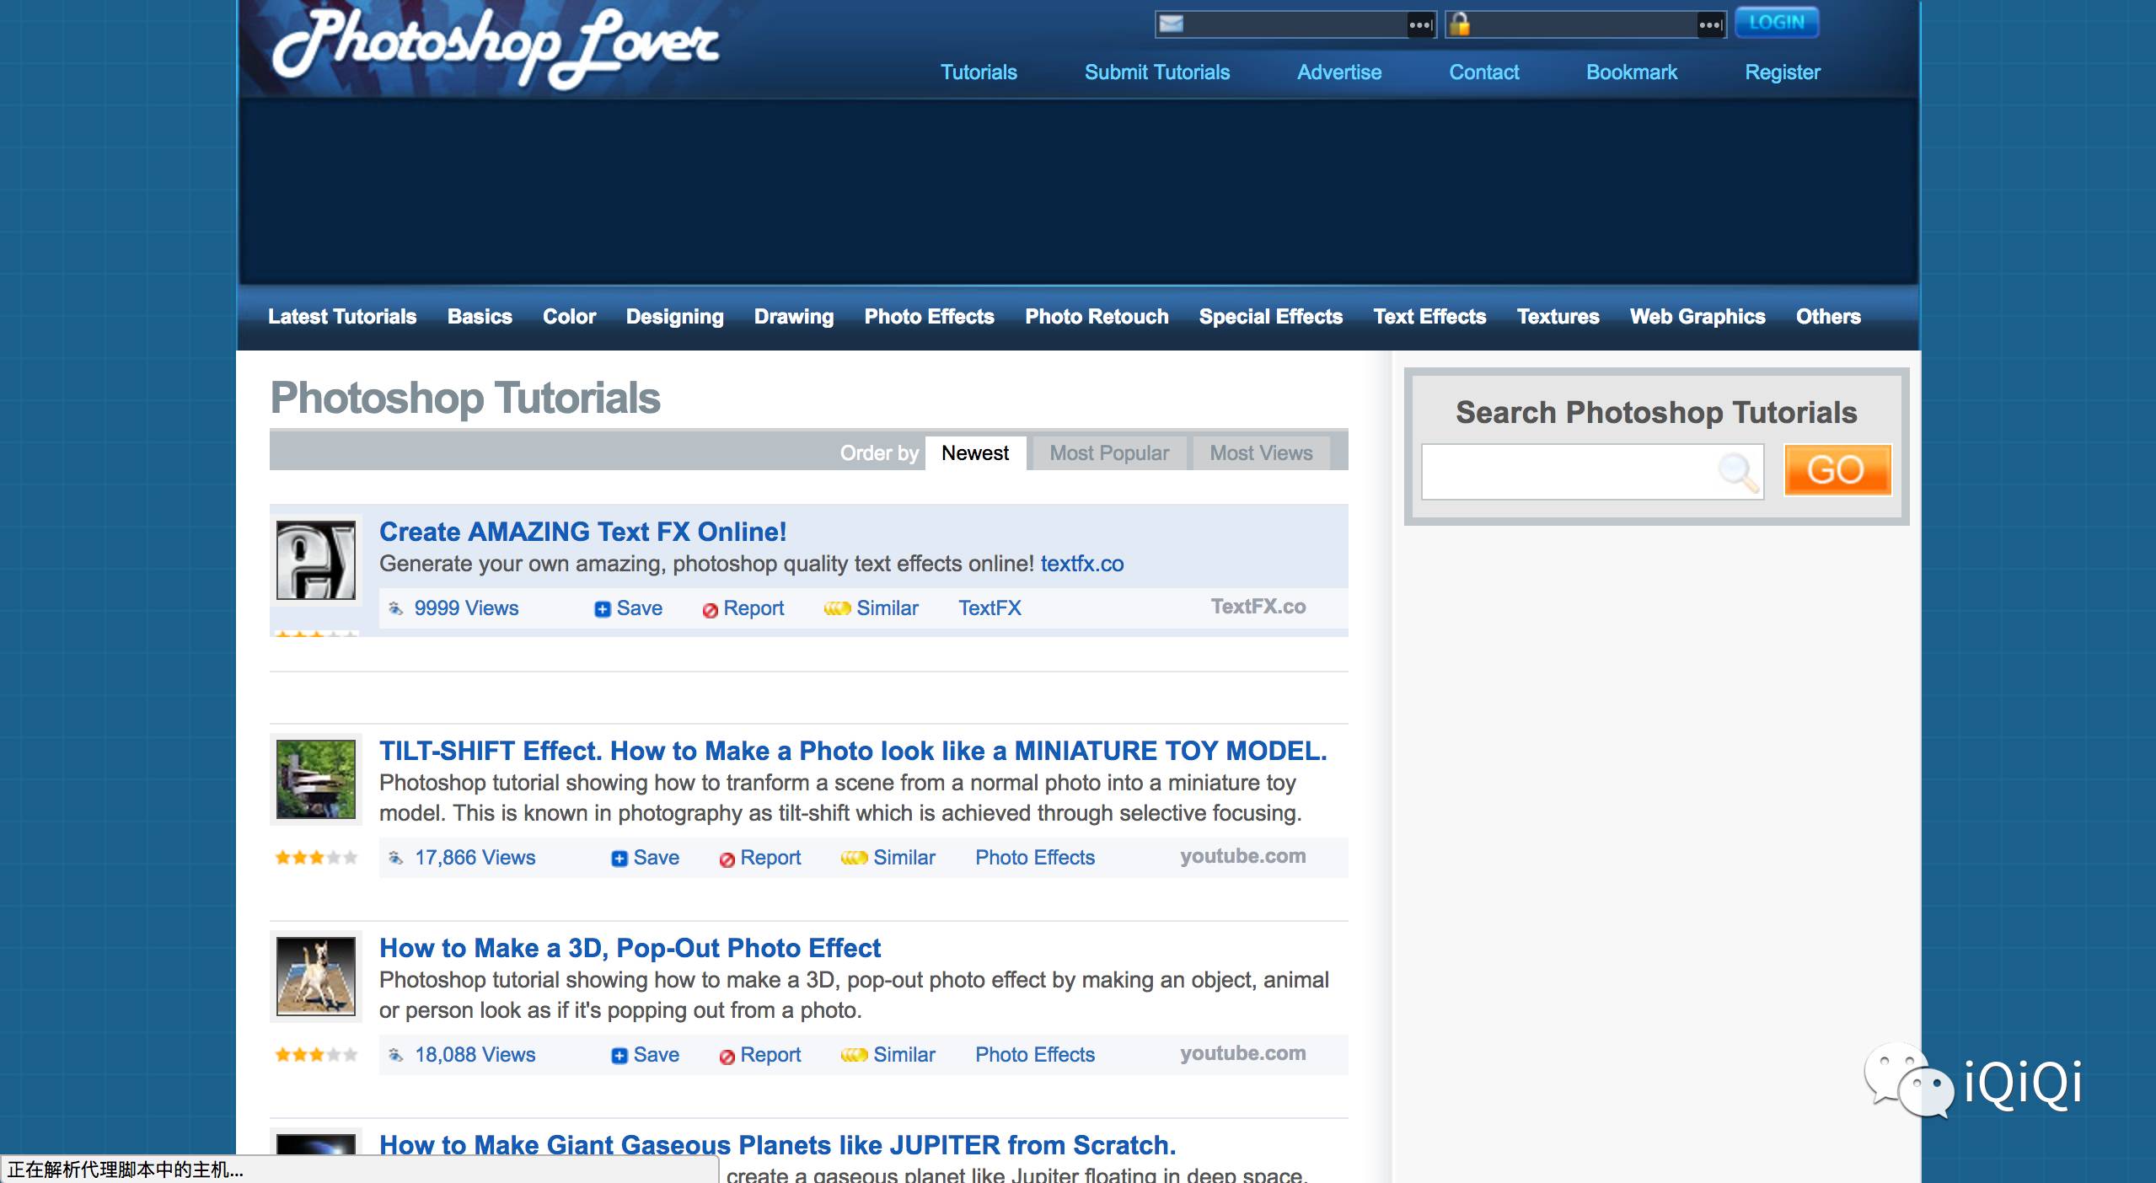Open the 3D Pop-Out dog thumbnail
This screenshot has height=1183, width=2156.
tap(316, 977)
